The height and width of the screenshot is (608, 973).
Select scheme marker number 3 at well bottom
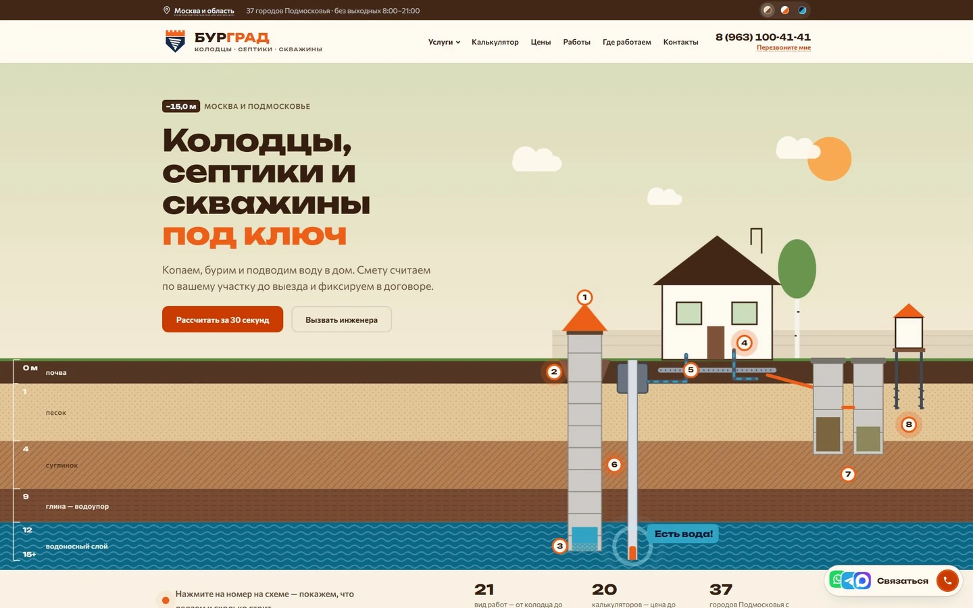click(x=559, y=546)
